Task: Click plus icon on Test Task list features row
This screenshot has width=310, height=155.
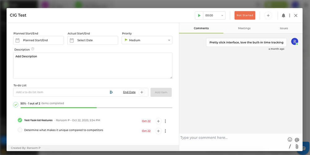Action: point(158,121)
